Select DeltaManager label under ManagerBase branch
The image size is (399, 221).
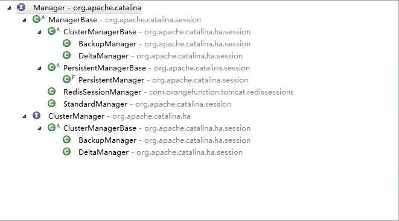pos(104,56)
